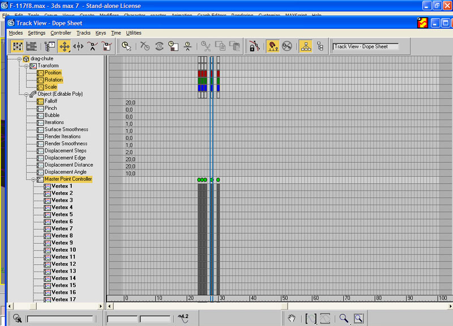Collapse the Object (Editable Poly) node

[26, 95]
